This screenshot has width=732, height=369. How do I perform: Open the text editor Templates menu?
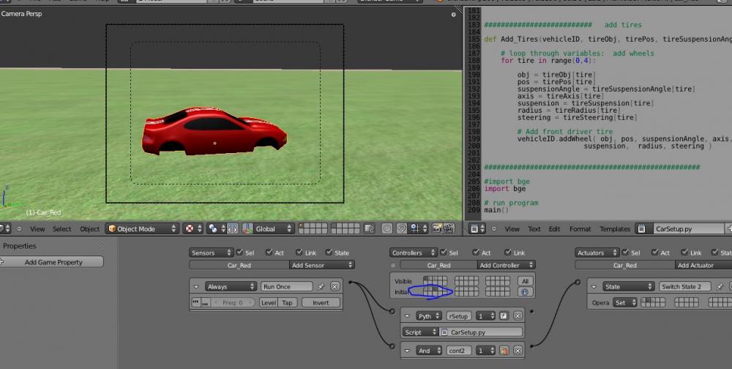pyautogui.click(x=615, y=228)
